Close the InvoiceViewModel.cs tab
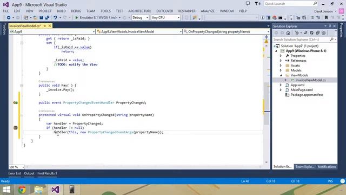 coord(50,26)
